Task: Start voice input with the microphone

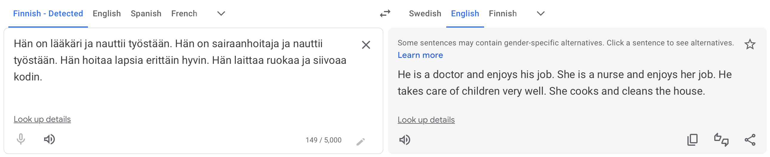Action: click(21, 139)
